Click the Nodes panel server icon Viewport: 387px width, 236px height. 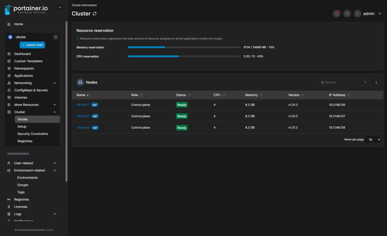pyautogui.click(x=80, y=82)
